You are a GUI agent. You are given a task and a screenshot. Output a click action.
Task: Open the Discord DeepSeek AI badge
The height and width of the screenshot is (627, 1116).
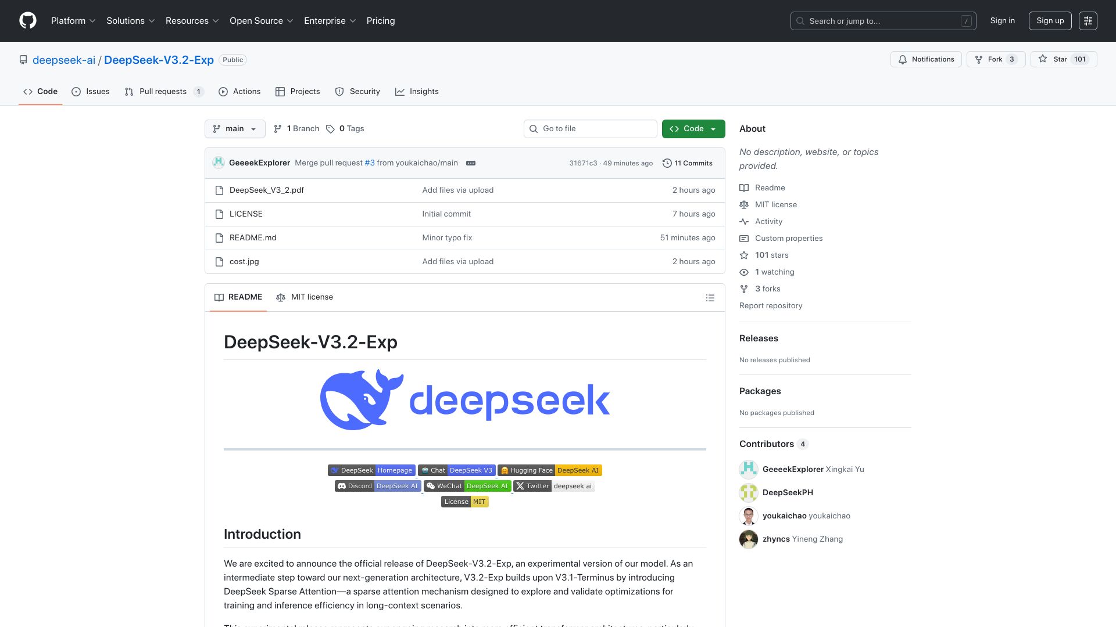click(378, 486)
